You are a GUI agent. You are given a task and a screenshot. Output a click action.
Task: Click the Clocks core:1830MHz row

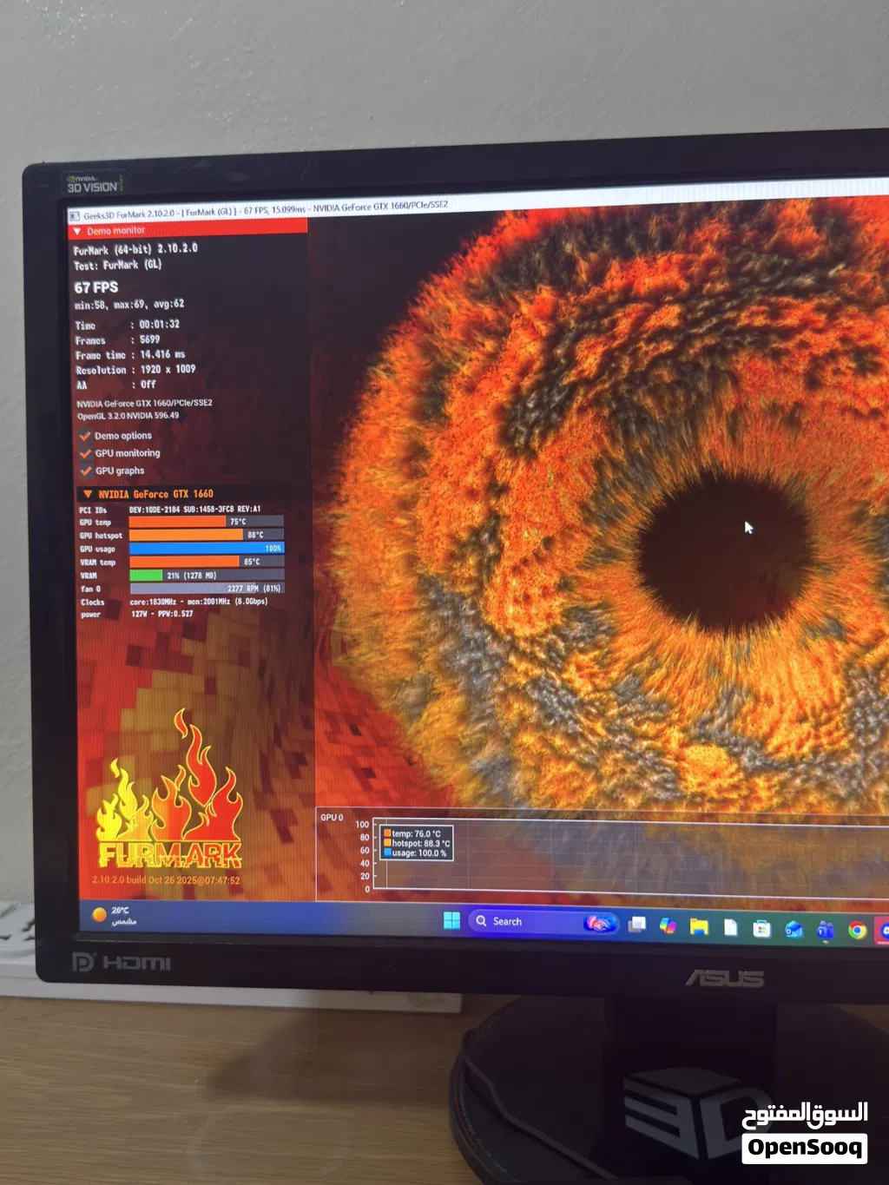pos(175,602)
